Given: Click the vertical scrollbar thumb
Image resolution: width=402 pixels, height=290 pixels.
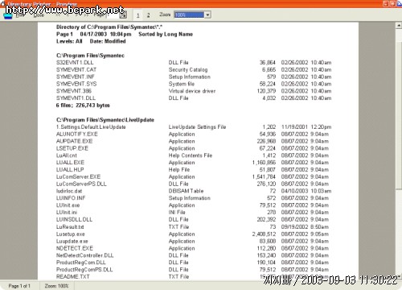Looking at the screenshot, I should [399, 115].
